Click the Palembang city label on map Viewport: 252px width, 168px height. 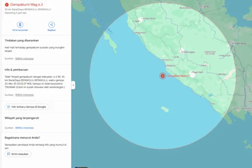tap(240, 43)
